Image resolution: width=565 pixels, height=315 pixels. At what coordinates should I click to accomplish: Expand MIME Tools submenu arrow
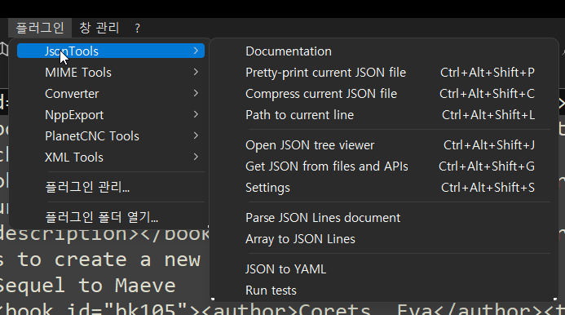196,72
